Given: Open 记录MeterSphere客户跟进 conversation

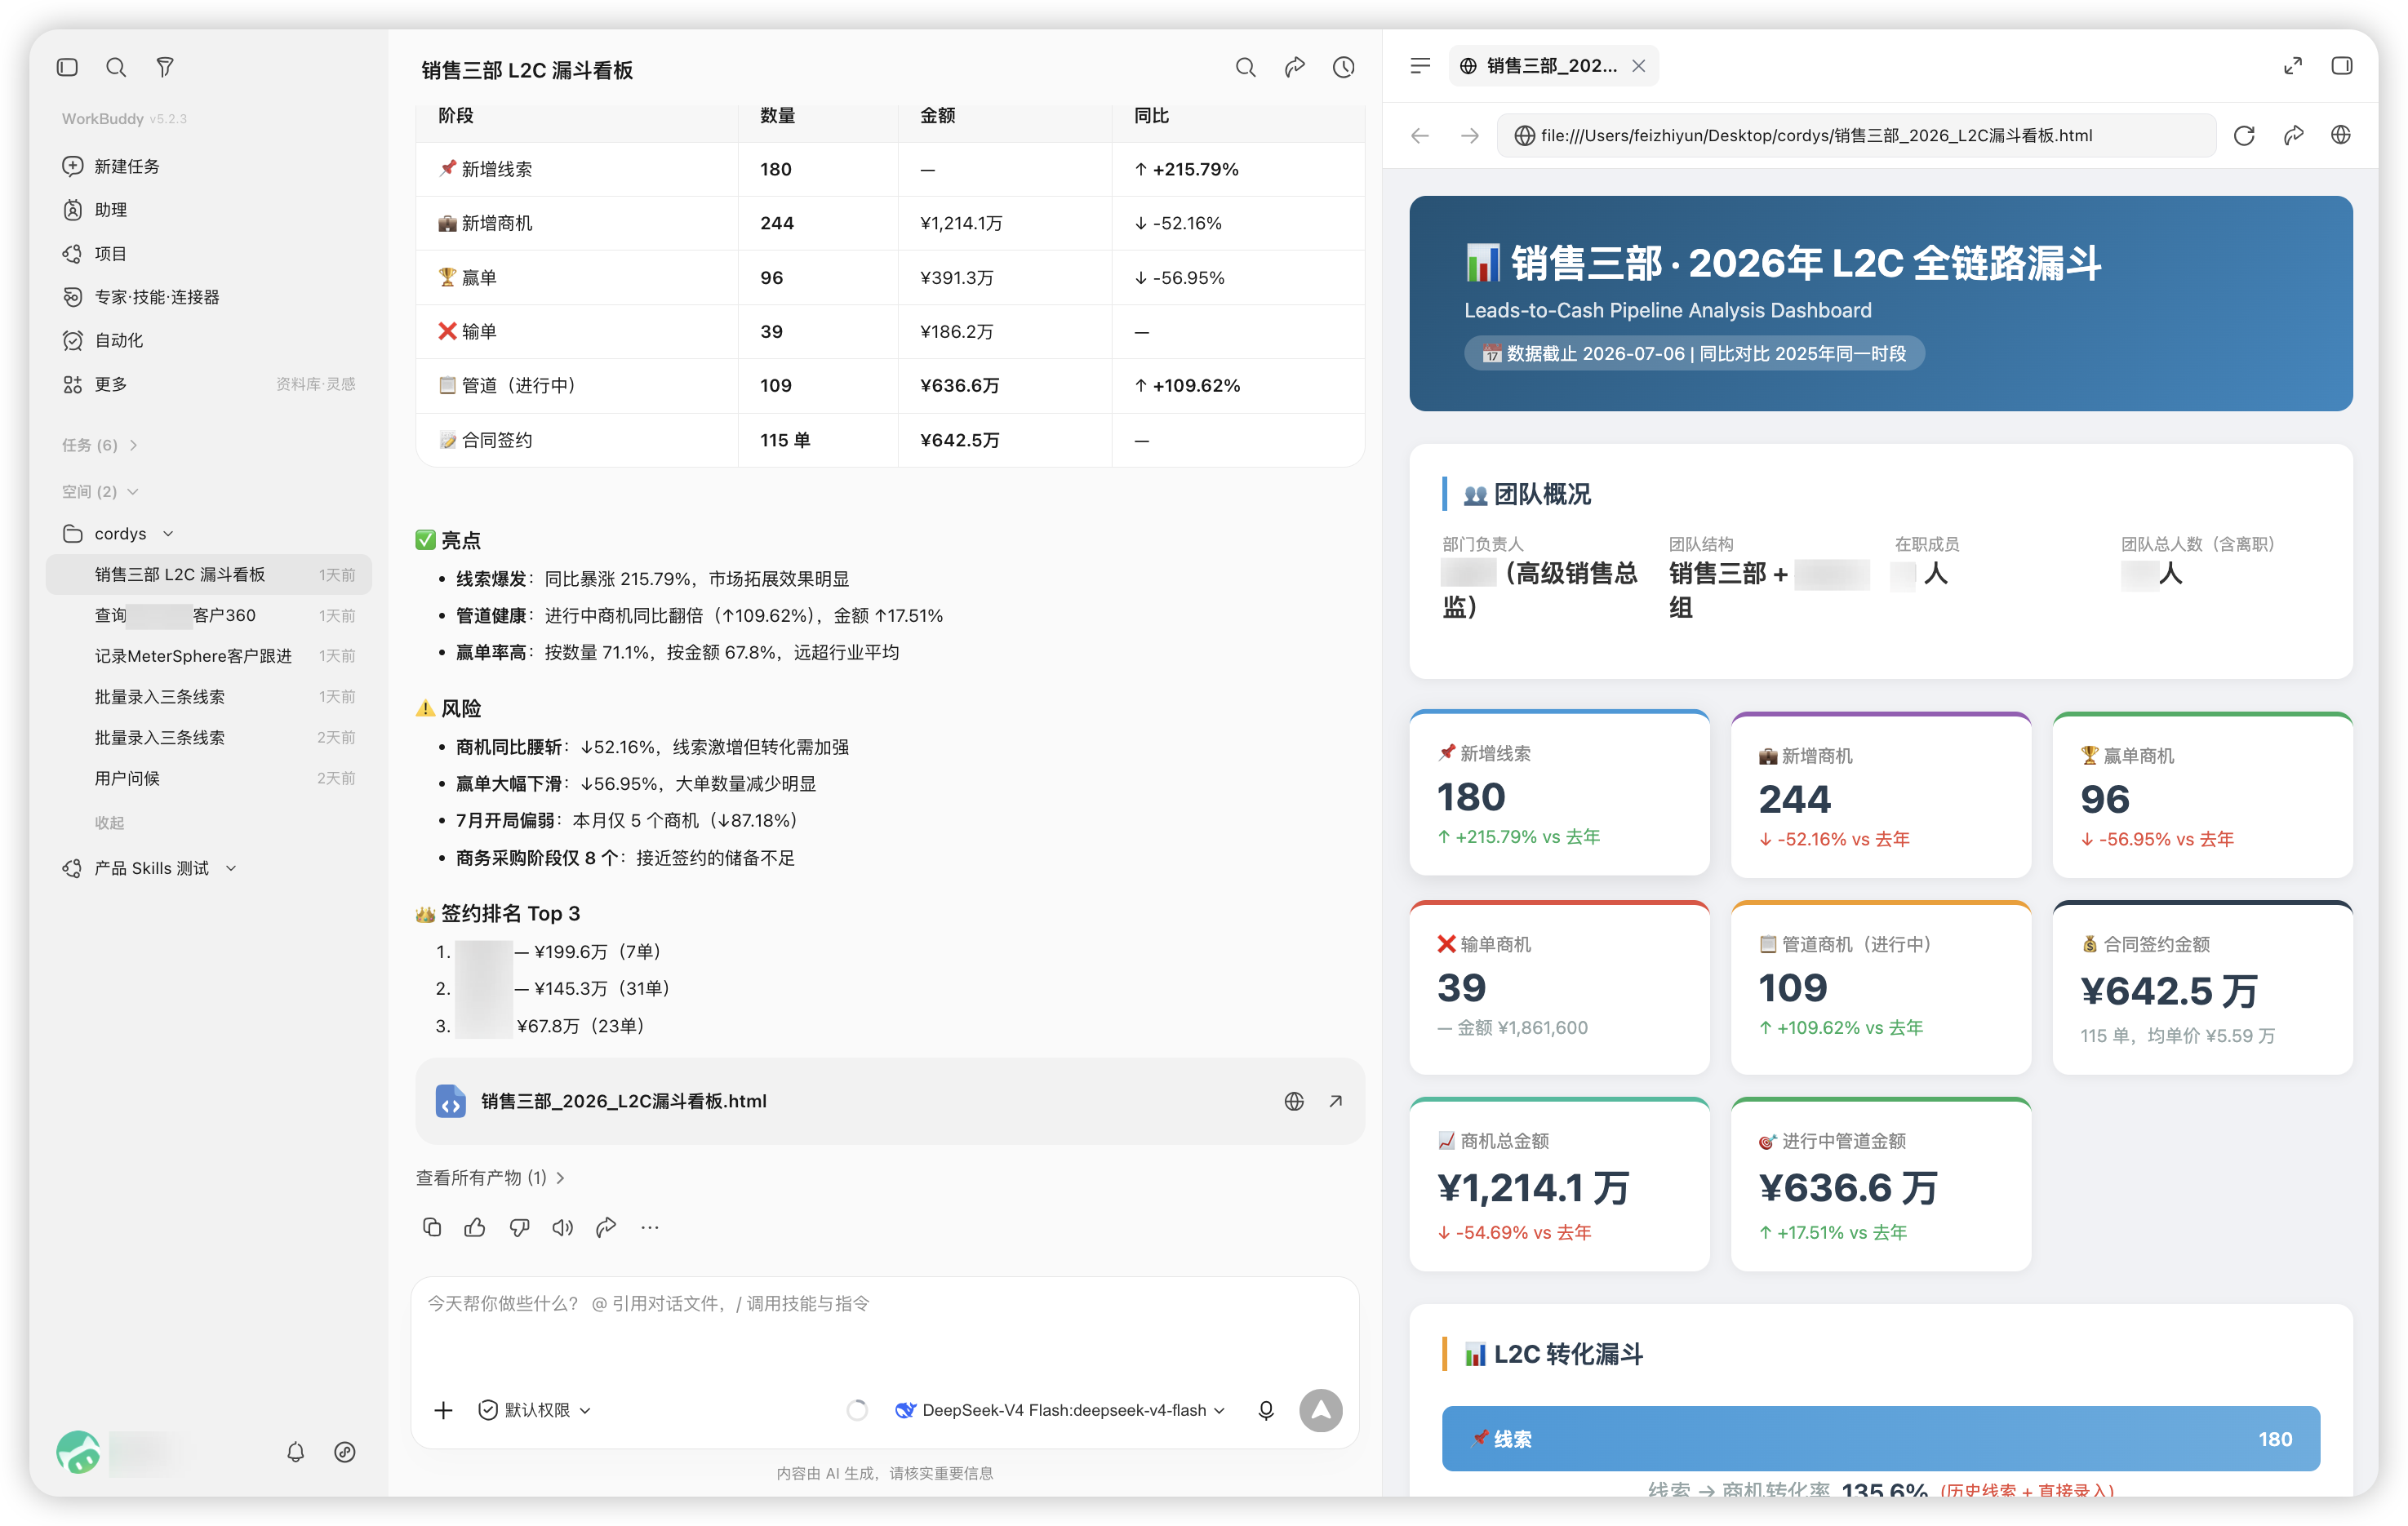Looking at the screenshot, I should coord(209,656).
